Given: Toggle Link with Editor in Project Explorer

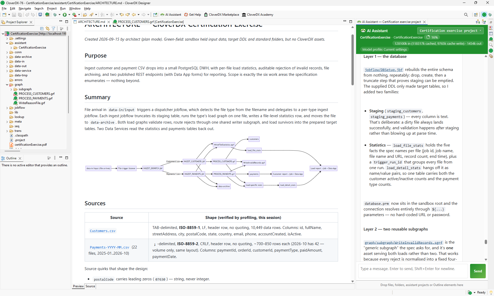Looking at the screenshot, I should pyautogui.click(x=48, y=29).
